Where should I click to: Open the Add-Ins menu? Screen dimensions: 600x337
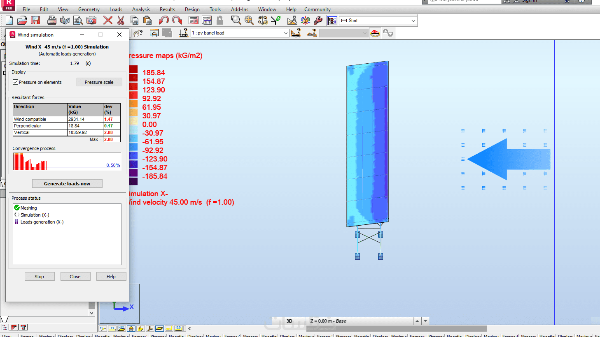240,9
